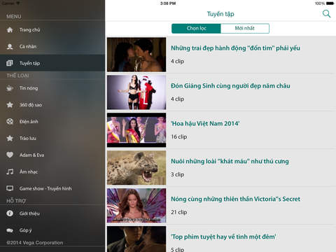Open thumbnail for Top phim tuyệt hay

pyautogui.click(x=136, y=239)
